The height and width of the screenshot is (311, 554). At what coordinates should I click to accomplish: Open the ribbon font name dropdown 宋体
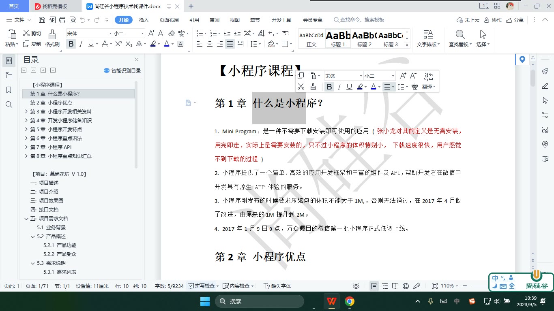click(x=110, y=34)
